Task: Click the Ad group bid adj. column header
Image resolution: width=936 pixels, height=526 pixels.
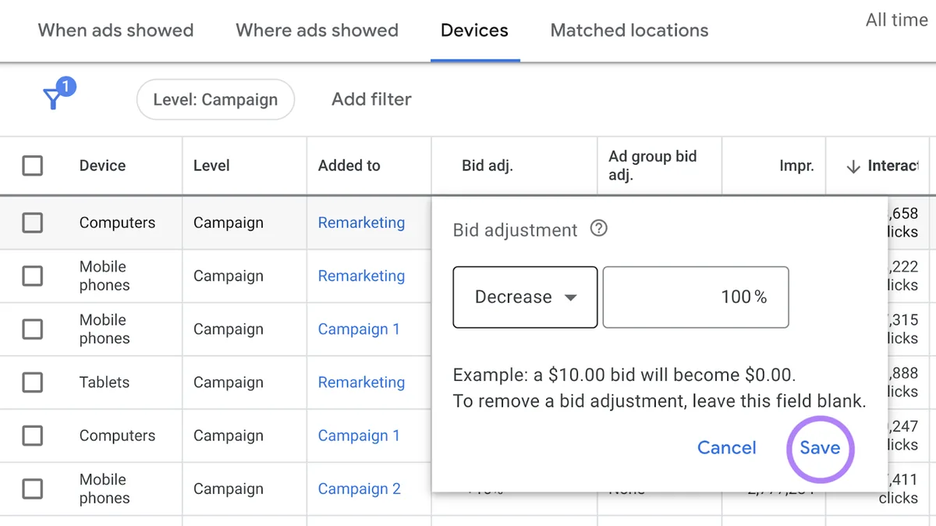Action: 653,165
